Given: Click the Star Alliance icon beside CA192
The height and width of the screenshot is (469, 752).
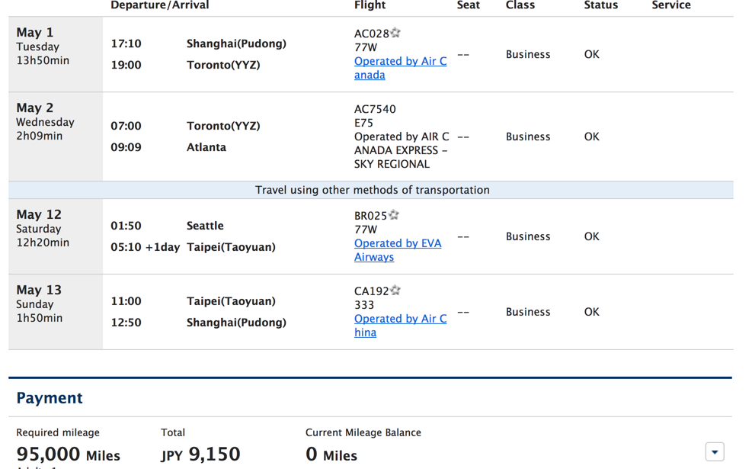Looking at the screenshot, I should coord(395,290).
